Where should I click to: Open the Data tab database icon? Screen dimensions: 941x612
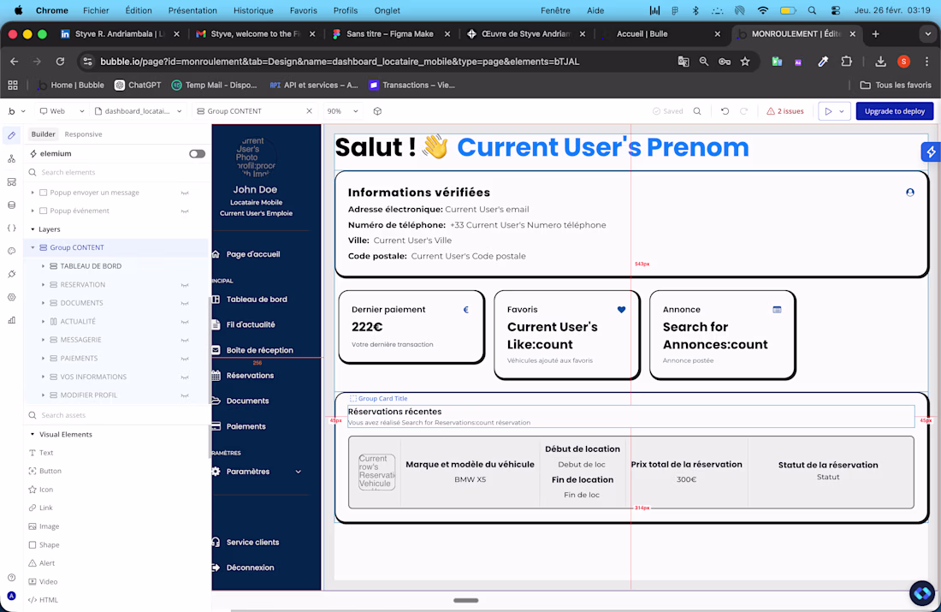tap(11, 205)
